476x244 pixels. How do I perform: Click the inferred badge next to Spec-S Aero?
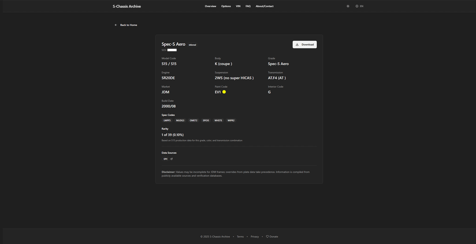(192, 45)
